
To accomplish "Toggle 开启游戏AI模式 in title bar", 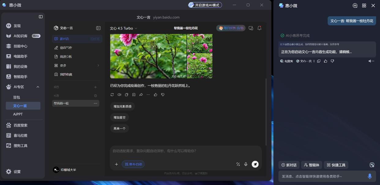I will 205,5.
